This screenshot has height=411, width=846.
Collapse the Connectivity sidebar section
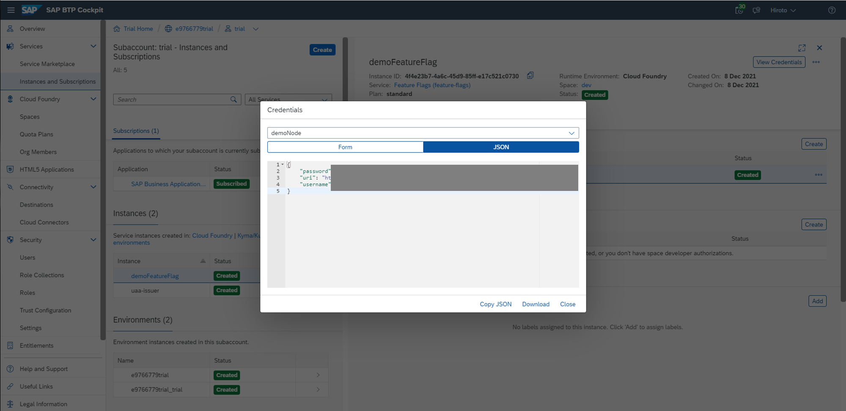click(93, 187)
